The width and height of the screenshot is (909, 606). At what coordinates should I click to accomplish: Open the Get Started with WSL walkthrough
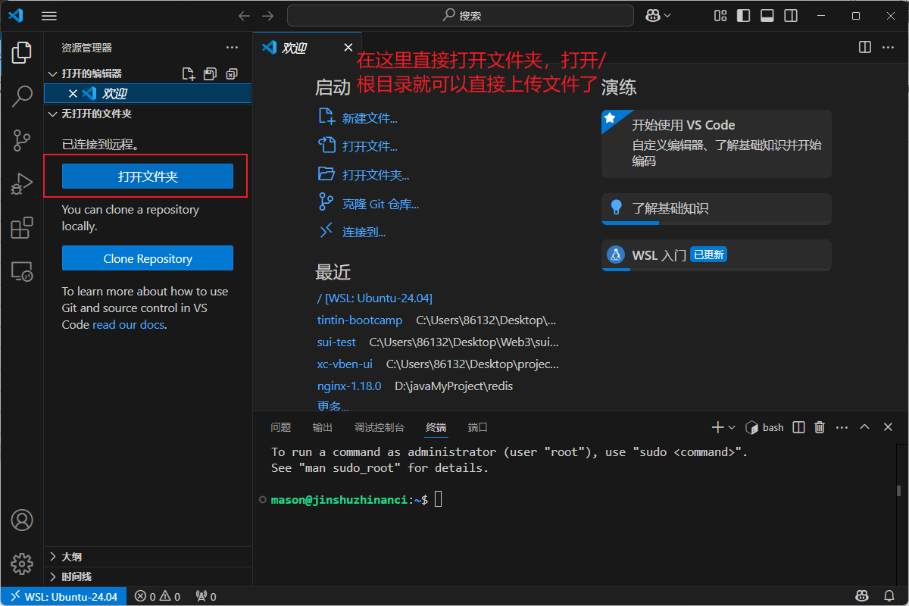717,255
